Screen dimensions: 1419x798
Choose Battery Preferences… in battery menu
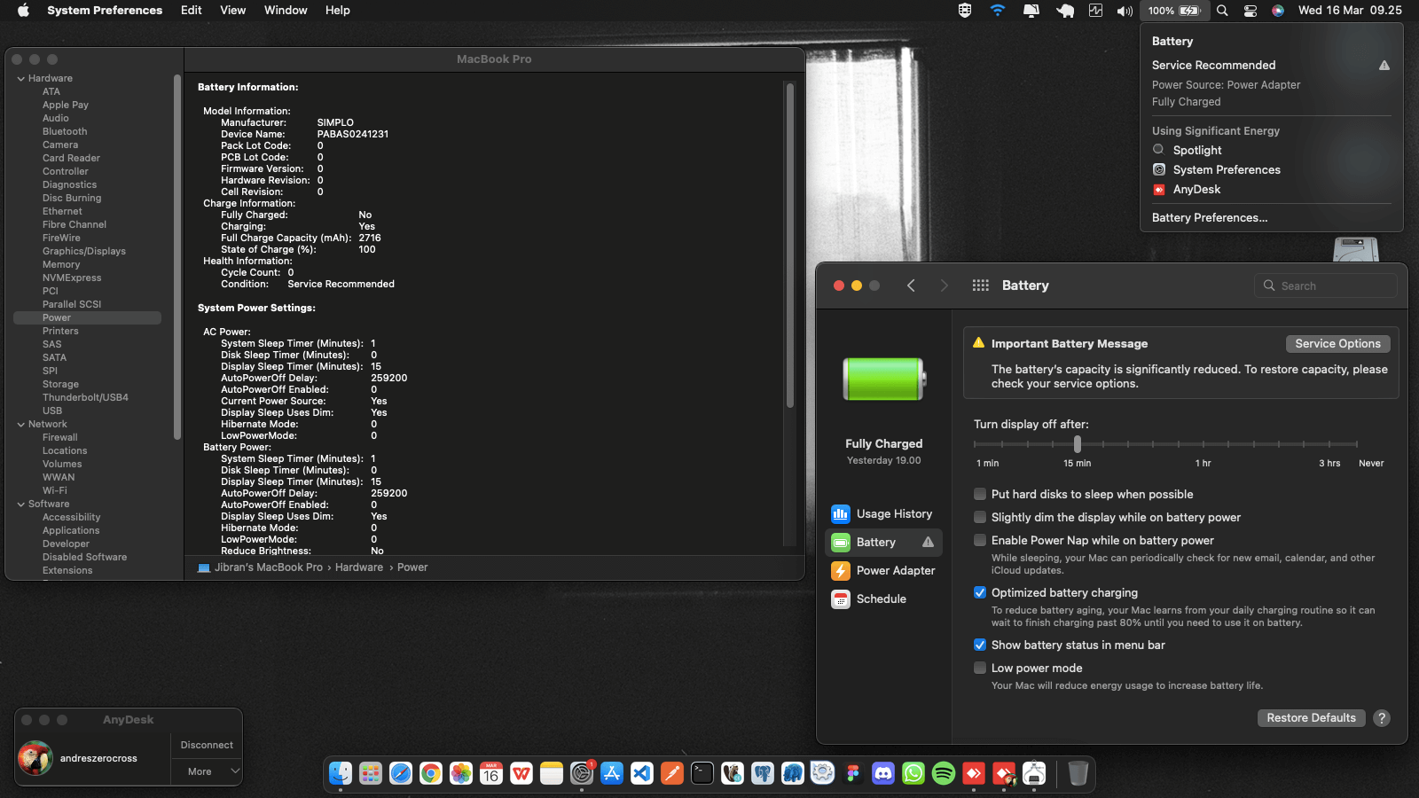pyautogui.click(x=1209, y=218)
